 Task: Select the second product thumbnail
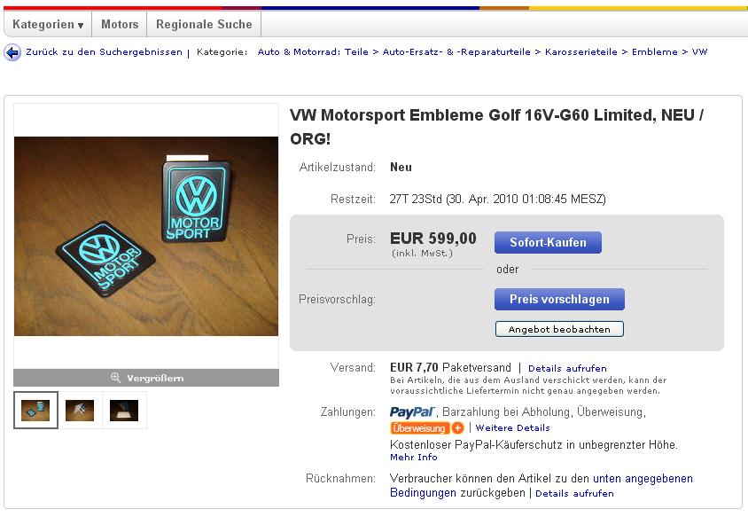(x=80, y=410)
